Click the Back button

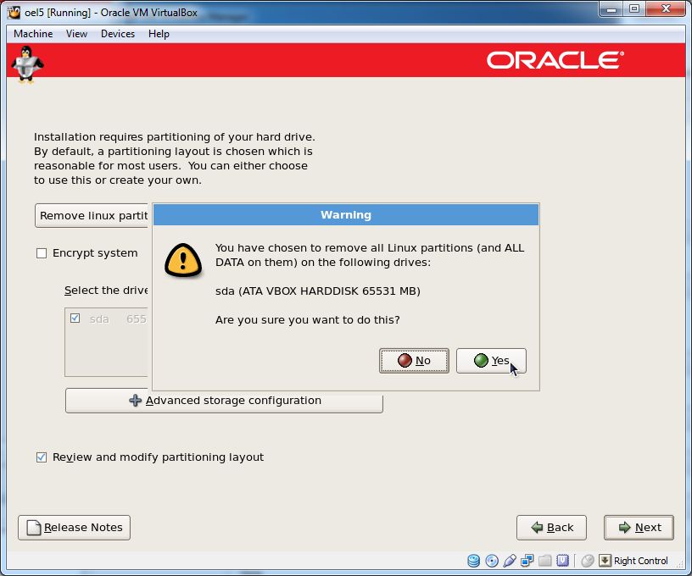point(552,528)
